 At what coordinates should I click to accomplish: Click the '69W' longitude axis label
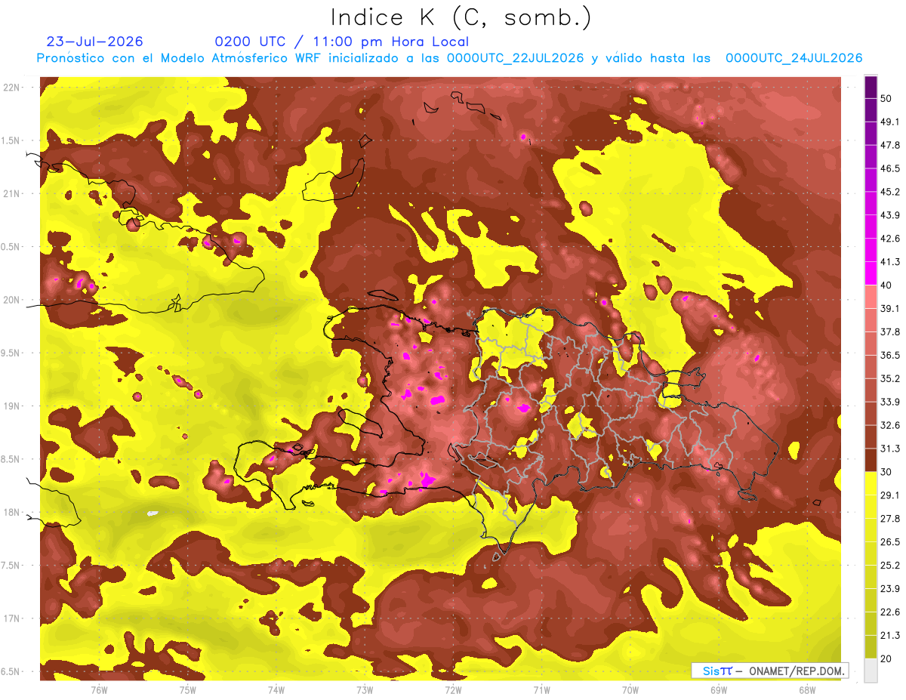(719, 690)
